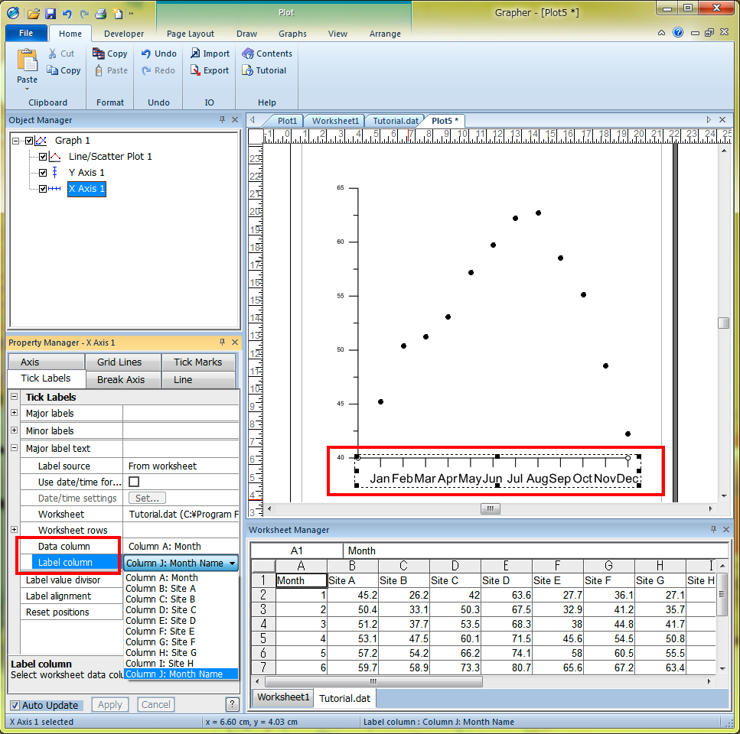740x734 pixels.
Task: Pin the Worksheet Manager panel
Action: [x=713, y=529]
